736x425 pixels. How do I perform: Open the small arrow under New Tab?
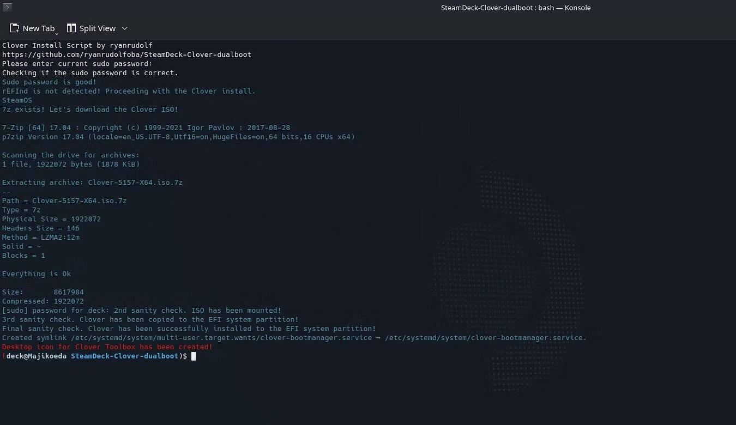point(57,33)
